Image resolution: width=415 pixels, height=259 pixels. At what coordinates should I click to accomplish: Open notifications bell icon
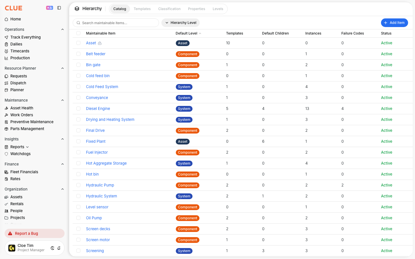[59, 248]
